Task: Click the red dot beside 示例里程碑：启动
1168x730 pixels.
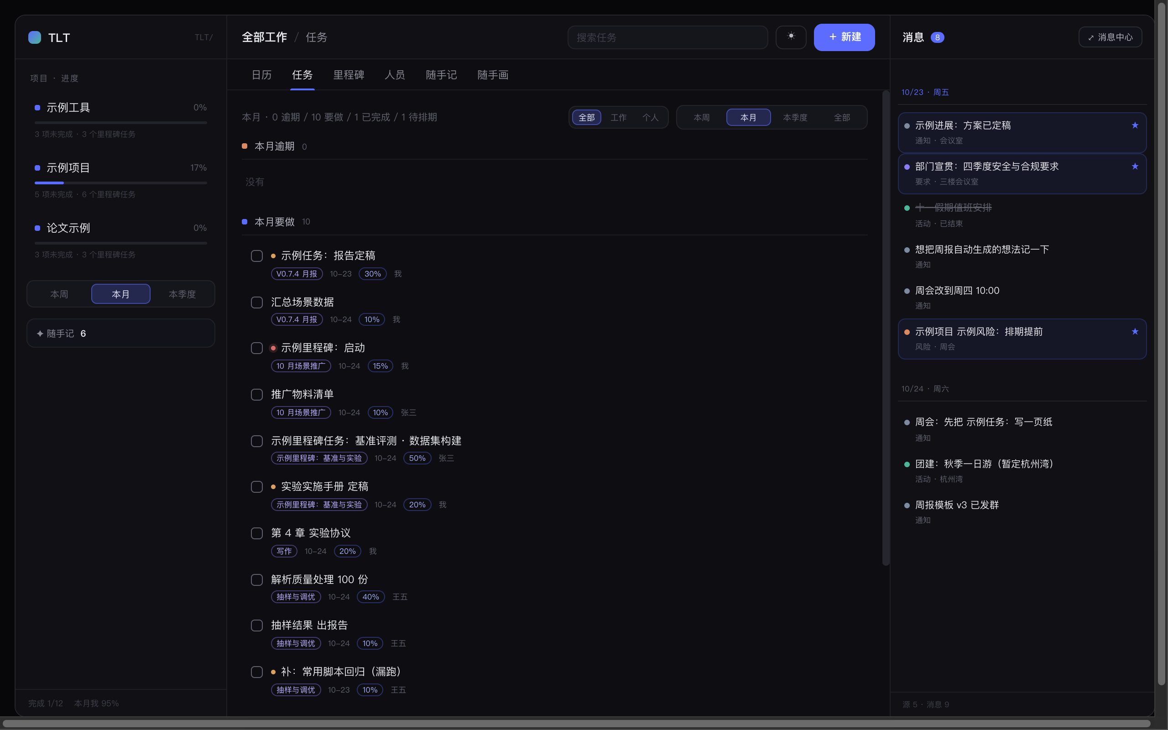Action: 273,348
